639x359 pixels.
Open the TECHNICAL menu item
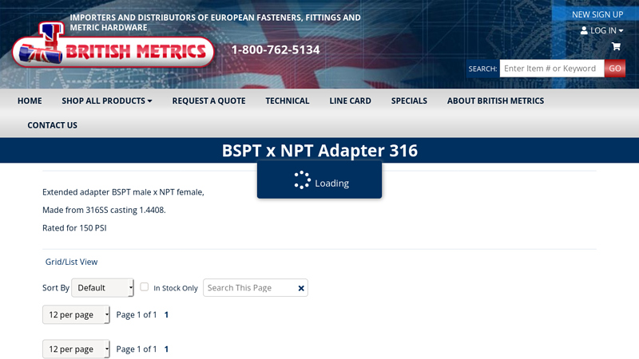point(288,101)
